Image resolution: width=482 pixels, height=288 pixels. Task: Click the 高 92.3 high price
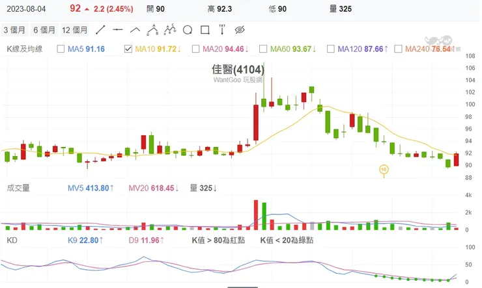point(220,9)
